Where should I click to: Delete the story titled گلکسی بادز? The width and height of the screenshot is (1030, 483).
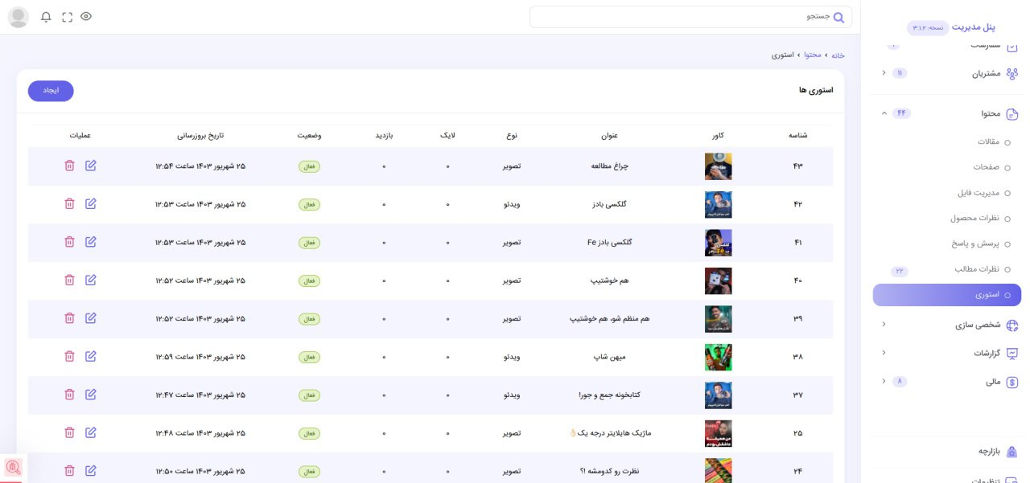tap(69, 204)
